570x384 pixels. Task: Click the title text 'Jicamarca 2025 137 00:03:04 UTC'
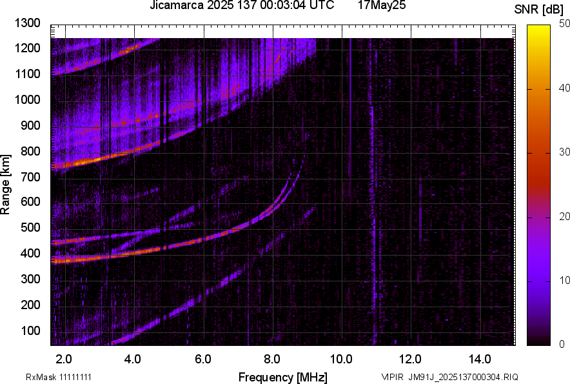(x=242, y=5)
